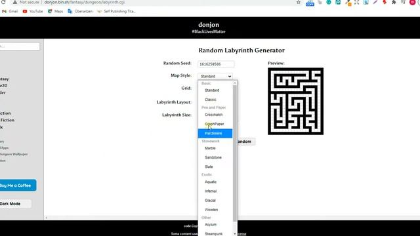Click the Apps sidebar link

coord(5,148)
